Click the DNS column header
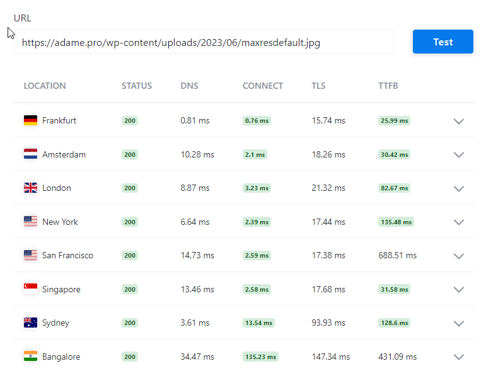 click(189, 86)
